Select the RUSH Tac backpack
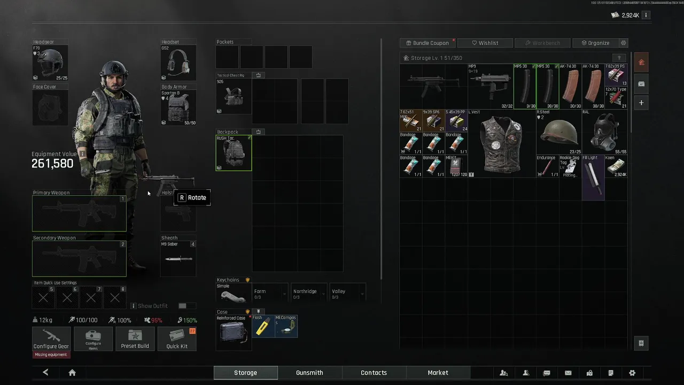 coord(234,153)
